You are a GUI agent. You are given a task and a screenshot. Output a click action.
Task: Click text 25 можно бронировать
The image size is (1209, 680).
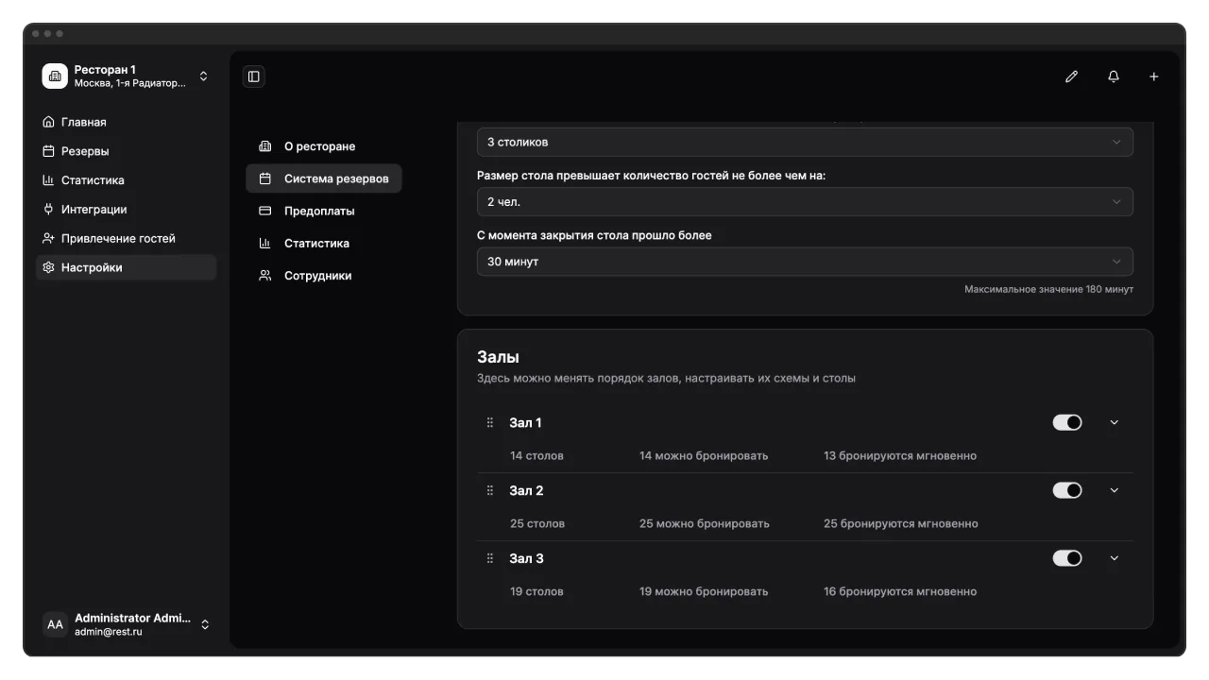point(705,524)
